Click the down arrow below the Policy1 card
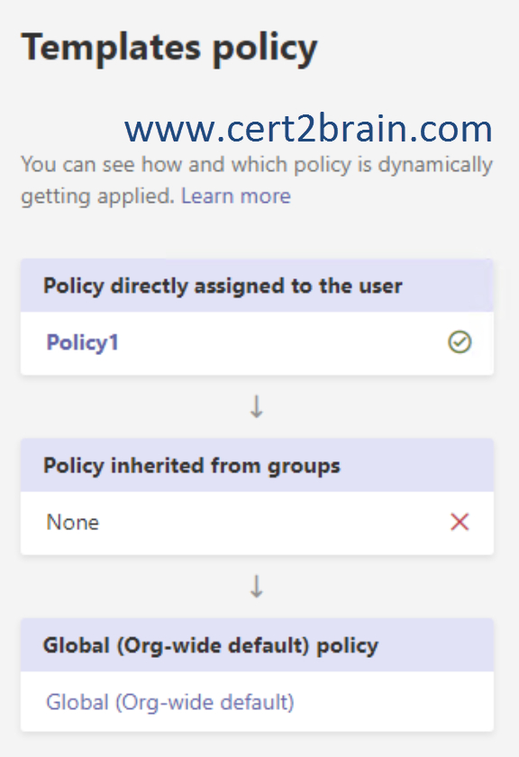Viewport: 519px width, 757px height. (x=257, y=406)
